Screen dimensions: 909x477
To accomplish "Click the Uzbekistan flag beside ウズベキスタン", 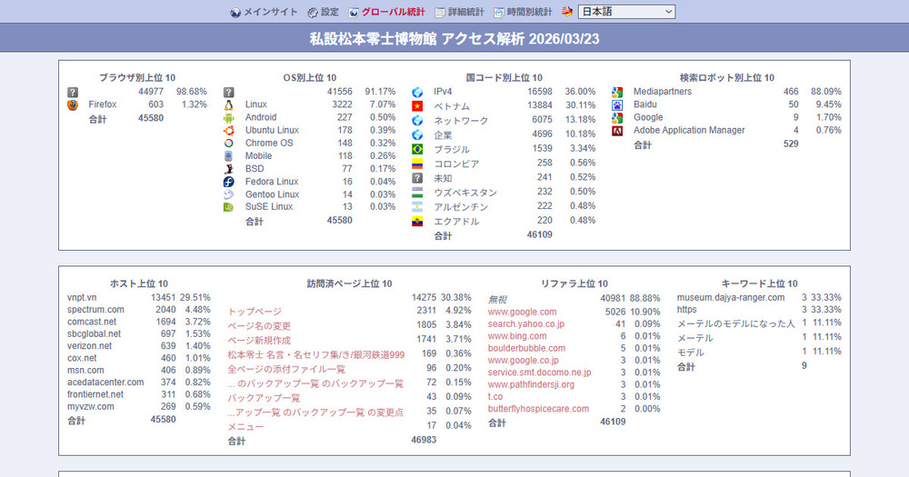I will (x=417, y=193).
